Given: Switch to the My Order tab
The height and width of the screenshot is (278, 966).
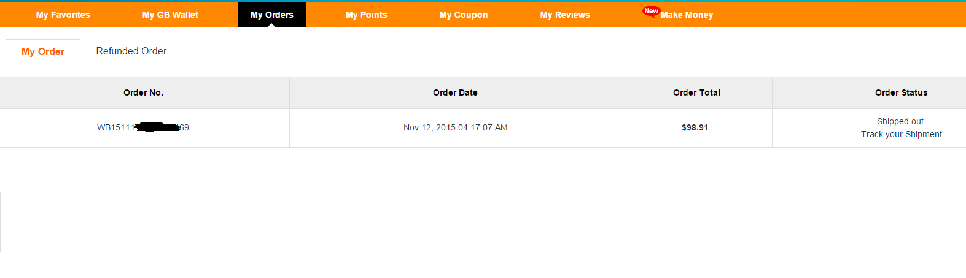Looking at the screenshot, I should pyautogui.click(x=43, y=51).
